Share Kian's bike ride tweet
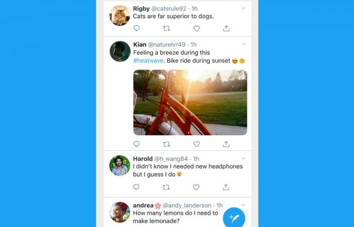 226,144
